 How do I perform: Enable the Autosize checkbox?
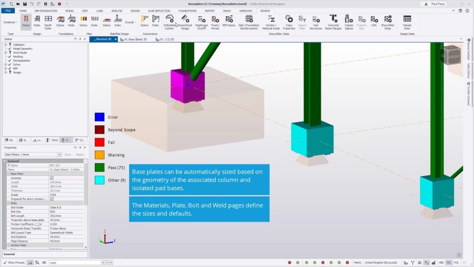[52, 178]
